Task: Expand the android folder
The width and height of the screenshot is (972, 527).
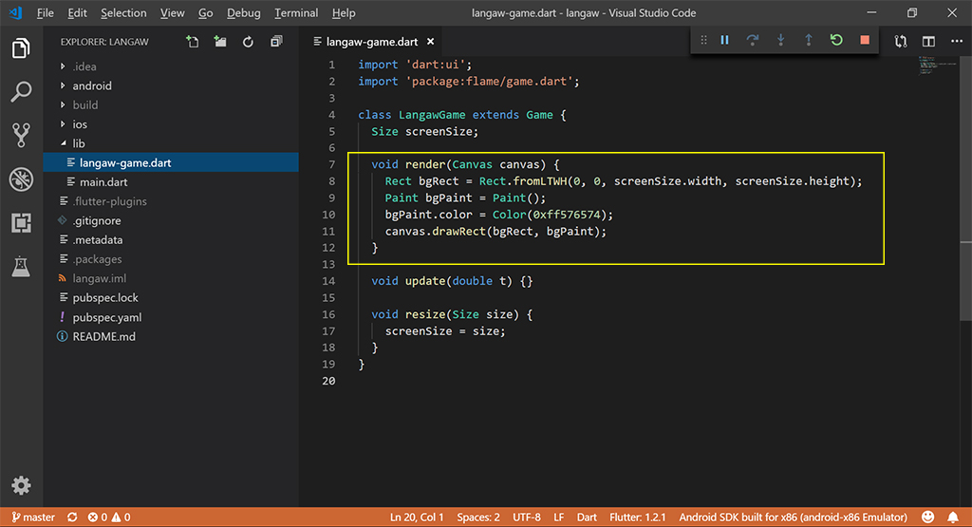Action: (92, 85)
